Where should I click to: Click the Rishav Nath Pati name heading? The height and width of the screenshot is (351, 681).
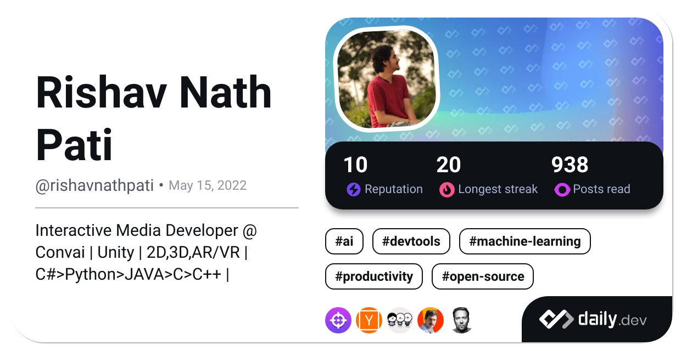(x=154, y=119)
